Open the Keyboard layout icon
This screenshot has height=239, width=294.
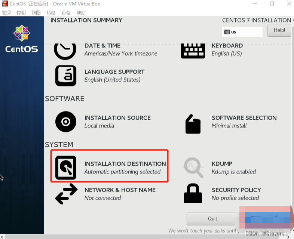coord(193,51)
